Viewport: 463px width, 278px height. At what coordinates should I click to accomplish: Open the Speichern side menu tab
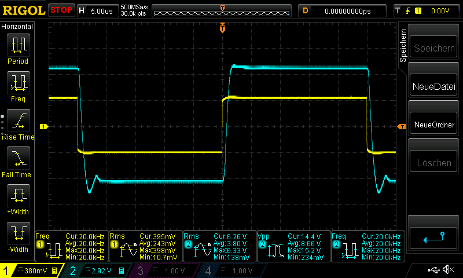pos(403,46)
